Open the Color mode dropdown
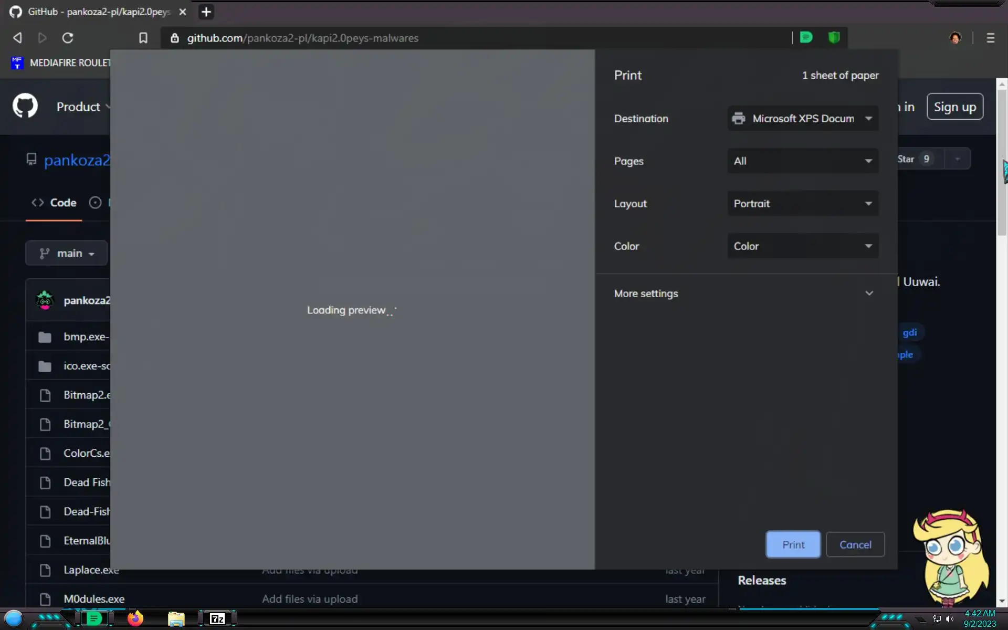1008x630 pixels. 802,246
